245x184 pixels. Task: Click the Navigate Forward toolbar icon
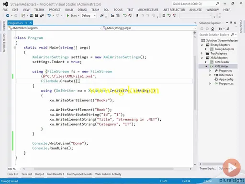(16, 15)
